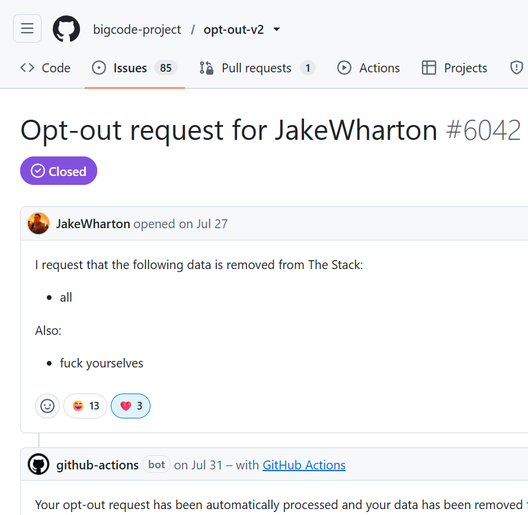Click the bot label badge
Image resolution: width=528 pixels, height=515 pixels.
tap(156, 465)
